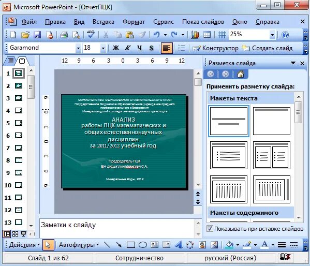Click the Permission document icon
This screenshot has width=310, height=266.
[49, 35]
